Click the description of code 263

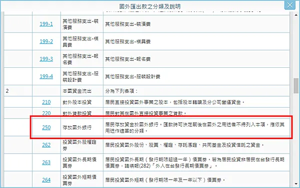click(x=195, y=163)
